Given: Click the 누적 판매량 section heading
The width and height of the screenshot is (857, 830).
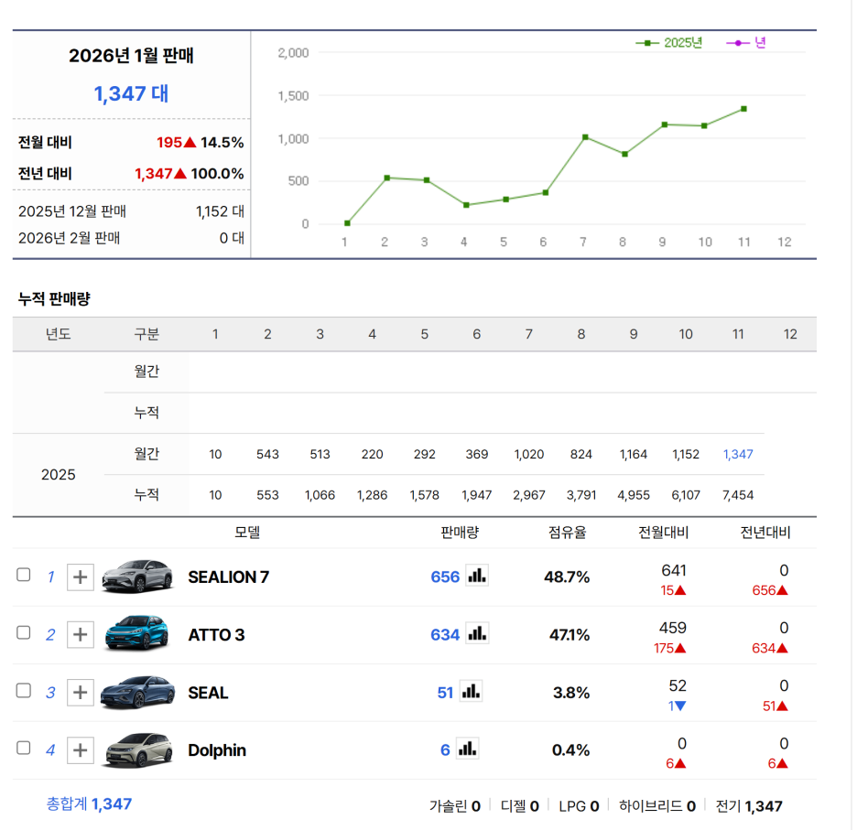Looking at the screenshot, I should [x=54, y=299].
